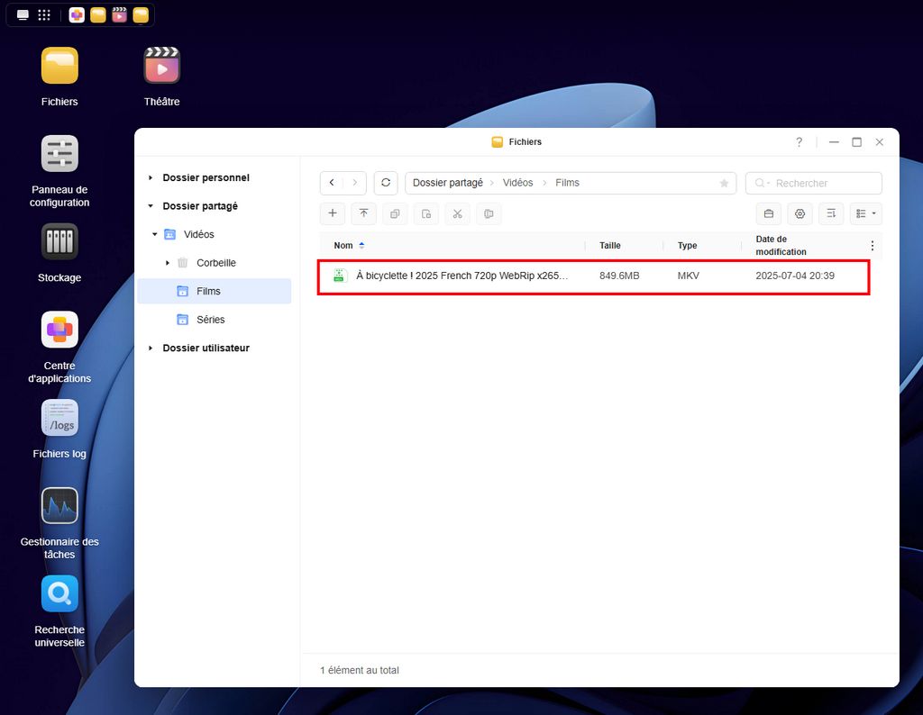Click the show desktop icon in taskbar
Viewport: 923px width, 715px height.
(x=23, y=15)
